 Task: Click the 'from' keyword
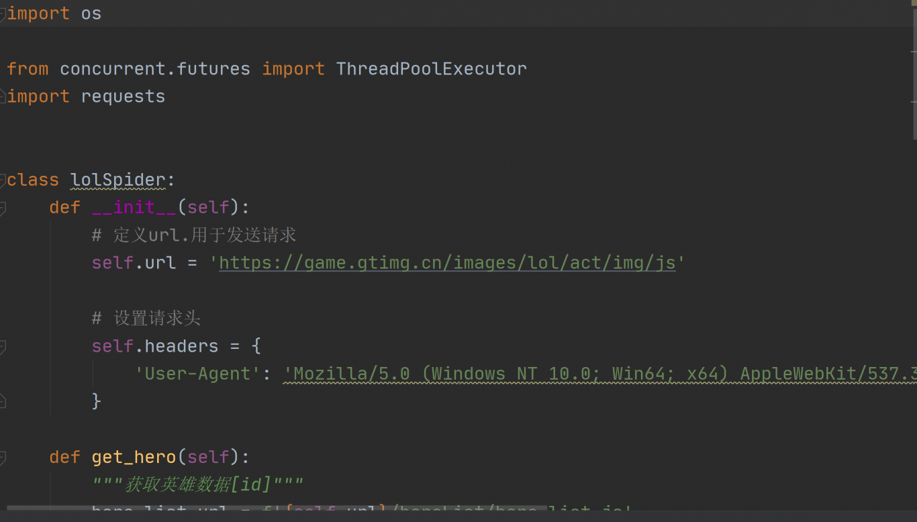click(28, 68)
